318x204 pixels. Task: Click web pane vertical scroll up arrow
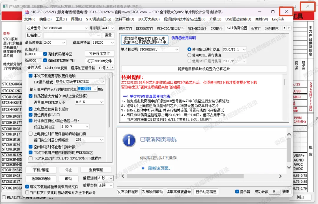[289, 134]
